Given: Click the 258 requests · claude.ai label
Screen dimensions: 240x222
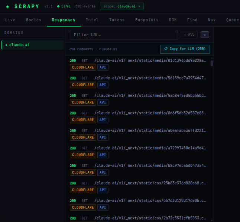Looking at the screenshot, I should pyautogui.click(x=93, y=49).
